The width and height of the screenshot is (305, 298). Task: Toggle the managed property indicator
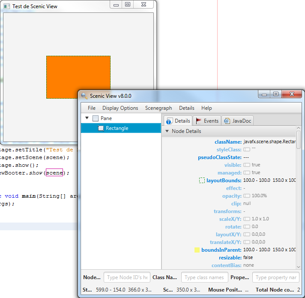pyautogui.click(x=247, y=173)
